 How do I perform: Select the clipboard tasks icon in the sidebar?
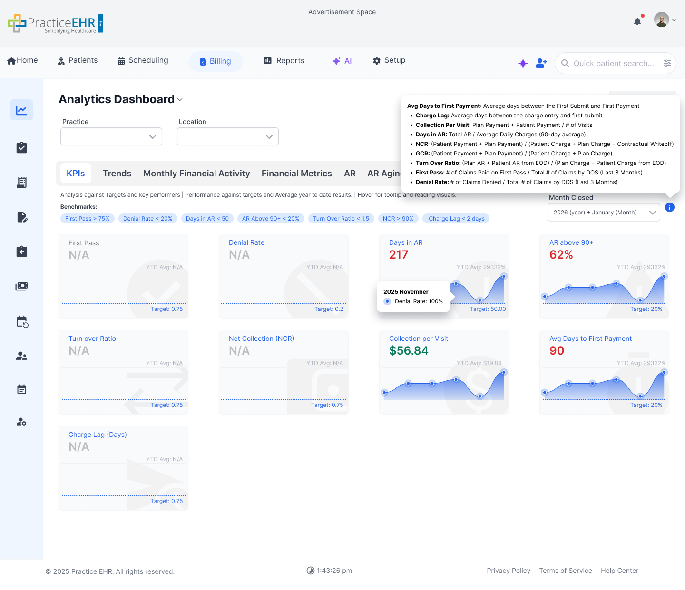tap(21, 147)
